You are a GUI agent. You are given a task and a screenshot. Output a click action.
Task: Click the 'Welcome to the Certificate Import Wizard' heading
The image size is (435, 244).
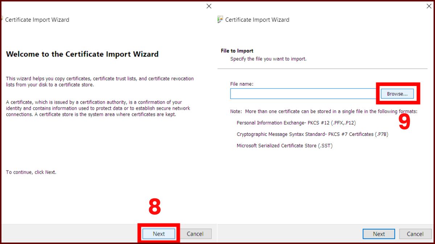coord(82,54)
